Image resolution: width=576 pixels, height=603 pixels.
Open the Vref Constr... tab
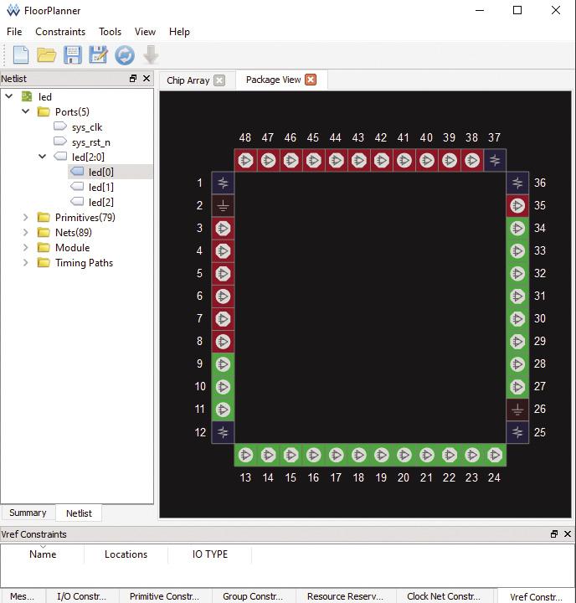536,596
